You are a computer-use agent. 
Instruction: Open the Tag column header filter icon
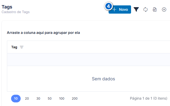pos(22,47)
